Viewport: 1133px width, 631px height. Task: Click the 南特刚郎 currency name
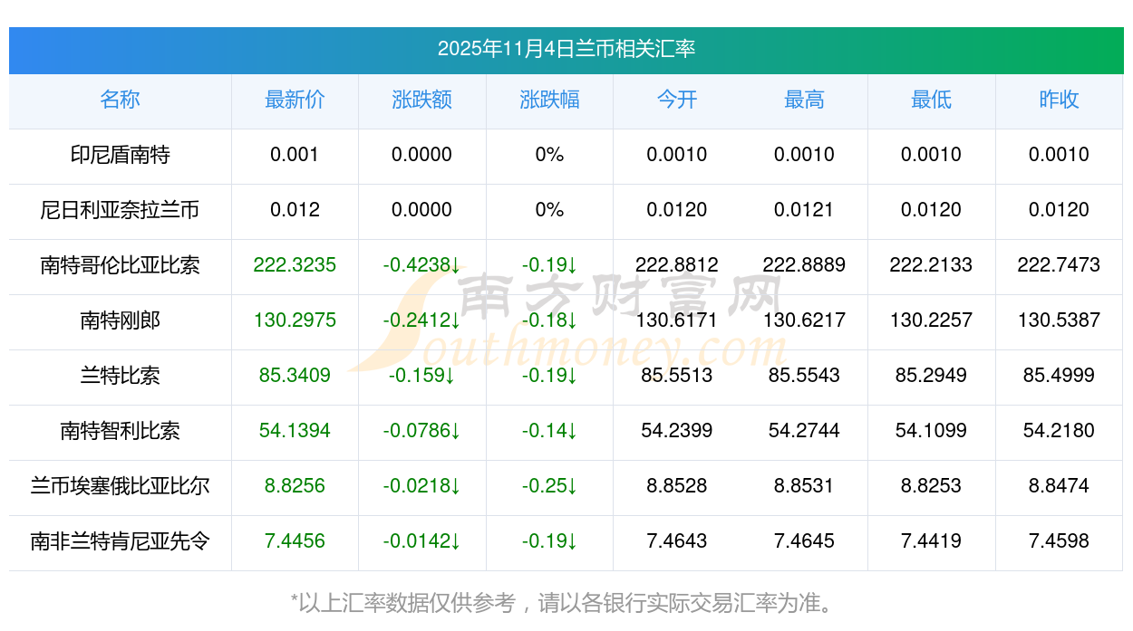click(x=120, y=321)
